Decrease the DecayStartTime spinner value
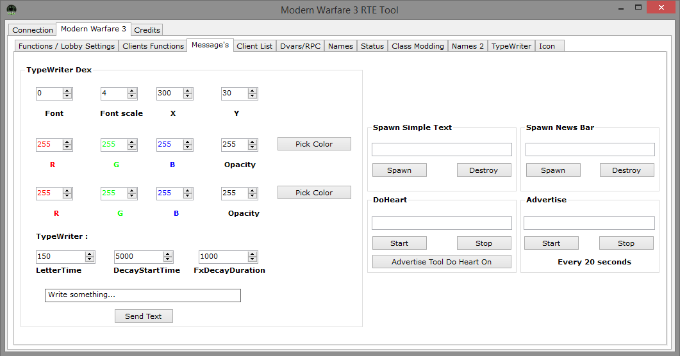This screenshot has width=680, height=356. coord(168,259)
